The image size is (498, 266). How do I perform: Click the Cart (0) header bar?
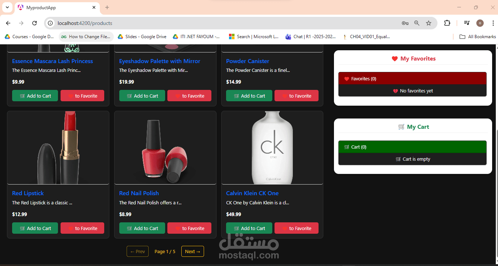coord(412,147)
